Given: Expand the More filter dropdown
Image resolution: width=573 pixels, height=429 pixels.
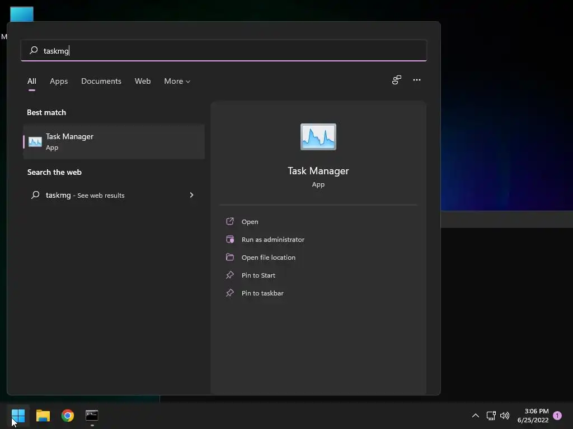Looking at the screenshot, I should (x=177, y=81).
